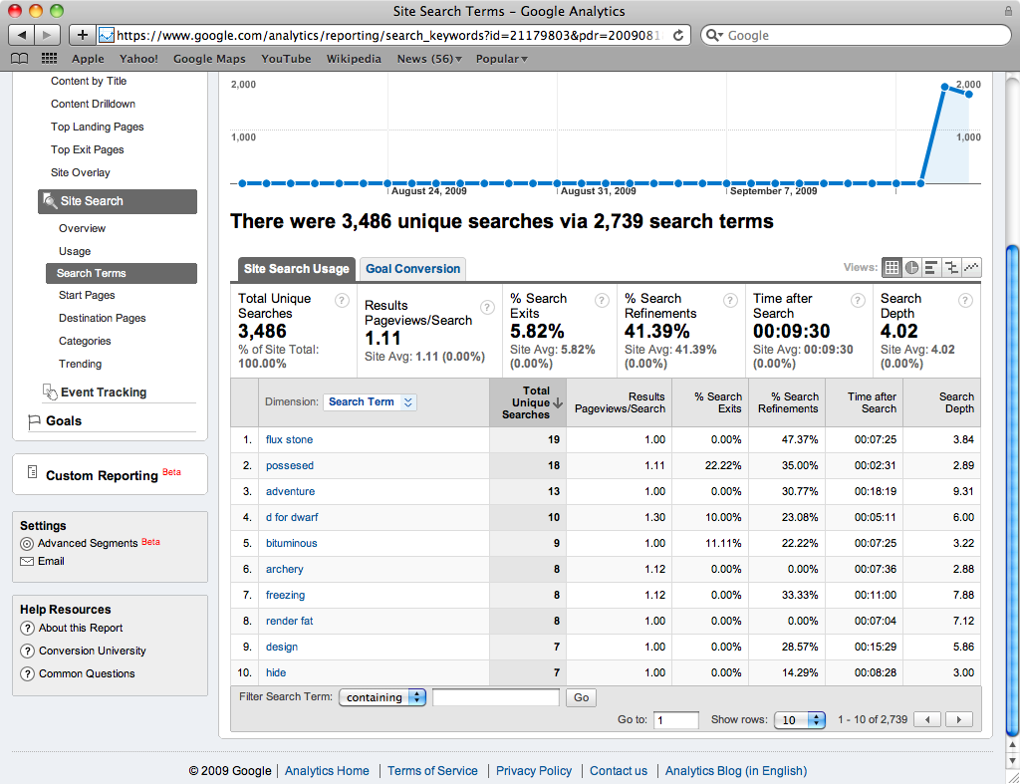The width and height of the screenshot is (1020, 784).
Task: Add a bookmark with the plus button
Action: pos(82,35)
